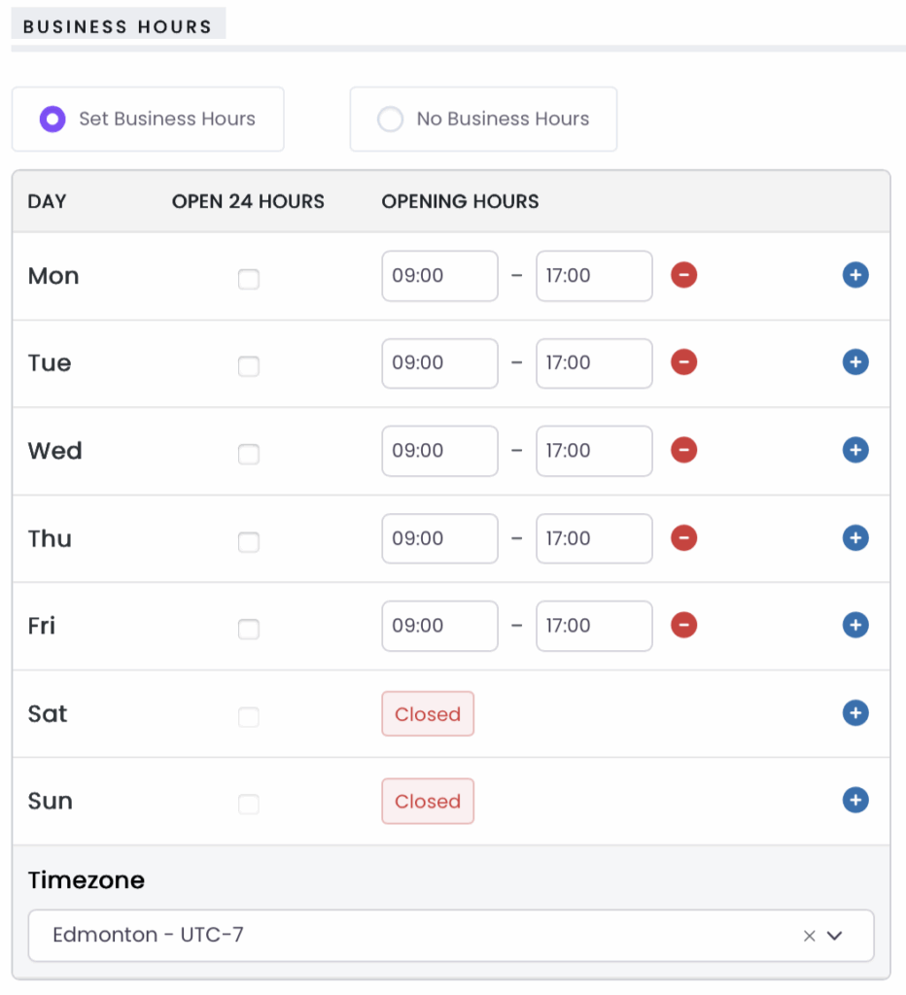
Task: Click the Closed badge for Saturday
Action: 428,714
